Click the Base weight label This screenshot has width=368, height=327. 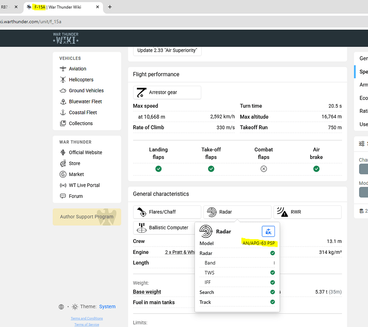(x=147, y=292)
